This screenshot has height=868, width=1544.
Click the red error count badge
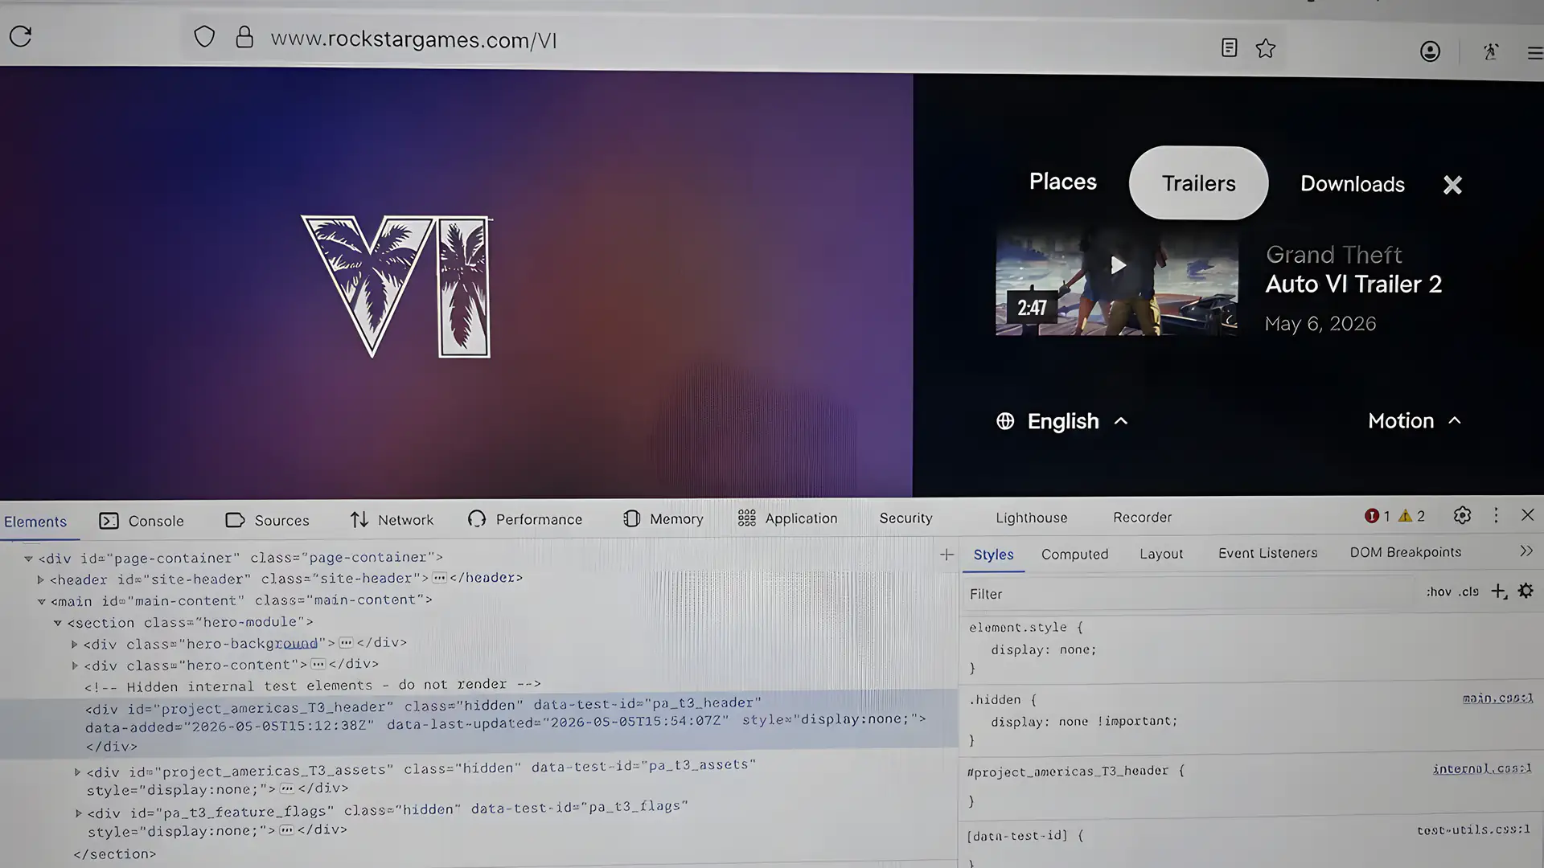[1377, 516]
